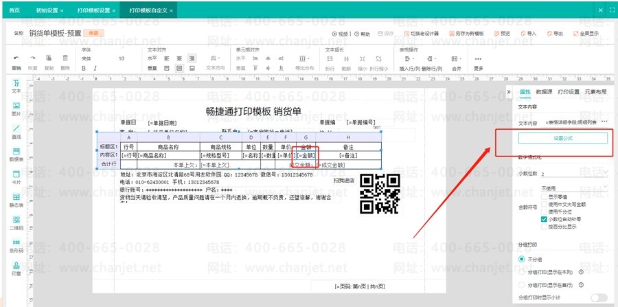Click 另存为新模板 button

[466, 34]
